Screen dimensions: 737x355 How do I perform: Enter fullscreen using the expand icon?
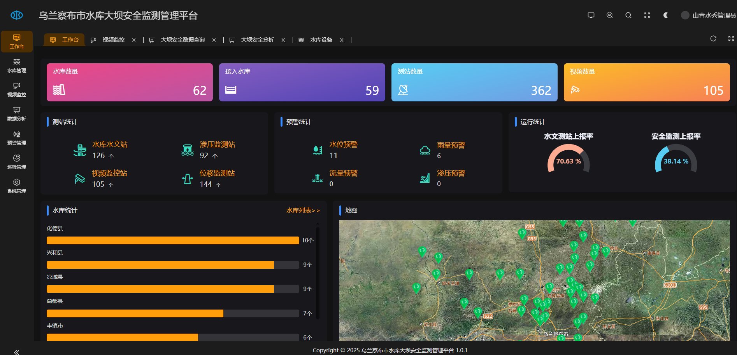pos(647,15)
